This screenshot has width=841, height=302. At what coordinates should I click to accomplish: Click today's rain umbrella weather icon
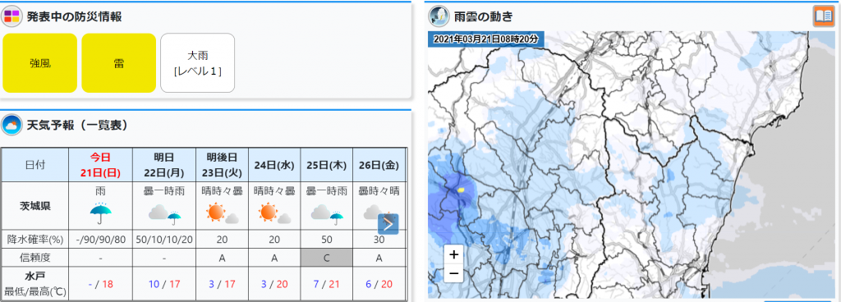click(101, 214)
